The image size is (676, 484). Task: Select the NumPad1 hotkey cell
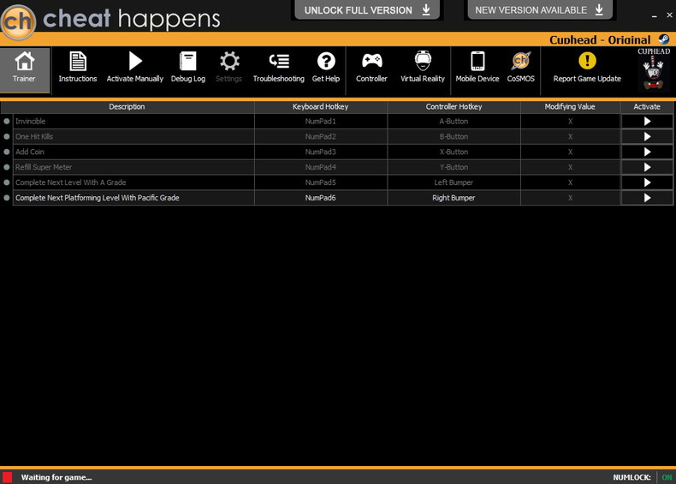pos(320,122)
